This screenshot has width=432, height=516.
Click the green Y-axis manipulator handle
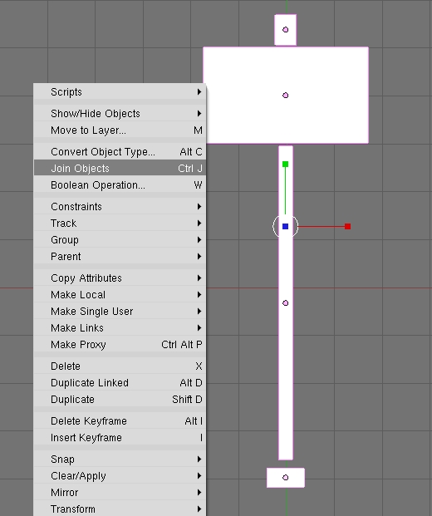tap(285, 164)
